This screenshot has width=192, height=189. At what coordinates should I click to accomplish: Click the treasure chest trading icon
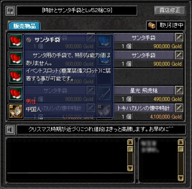(151, 25)
